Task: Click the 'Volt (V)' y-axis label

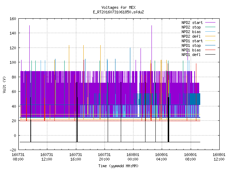Action: pyautogui.click(x=5, y=84)
